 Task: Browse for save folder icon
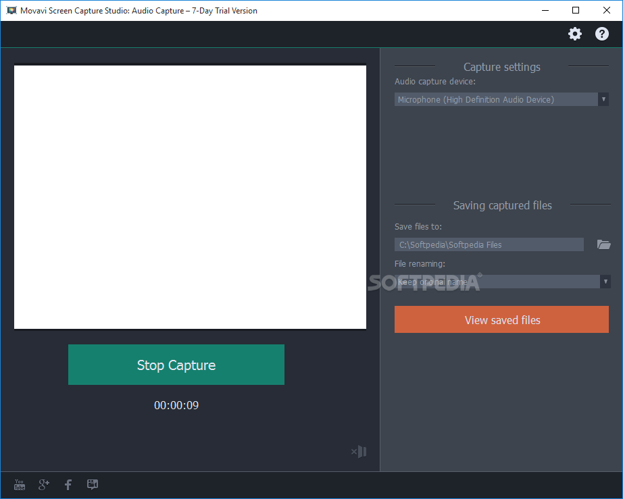point(603,244)
